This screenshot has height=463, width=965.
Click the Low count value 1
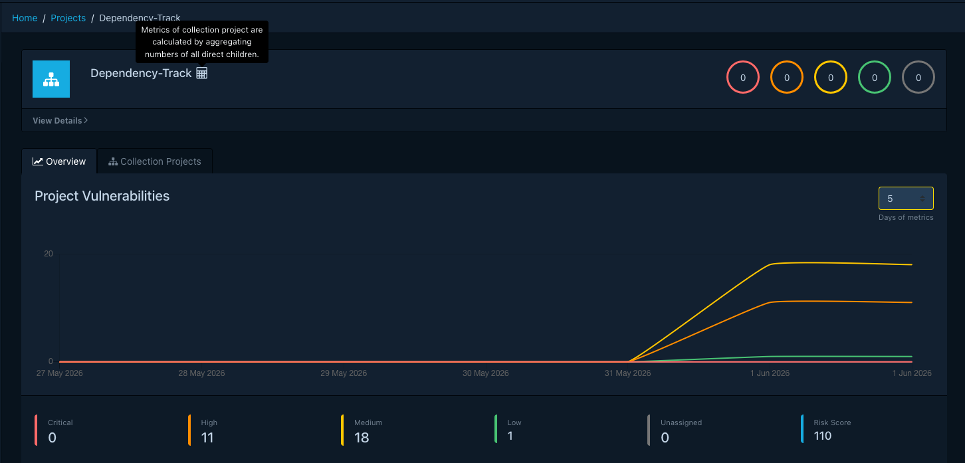coord(510,436)
